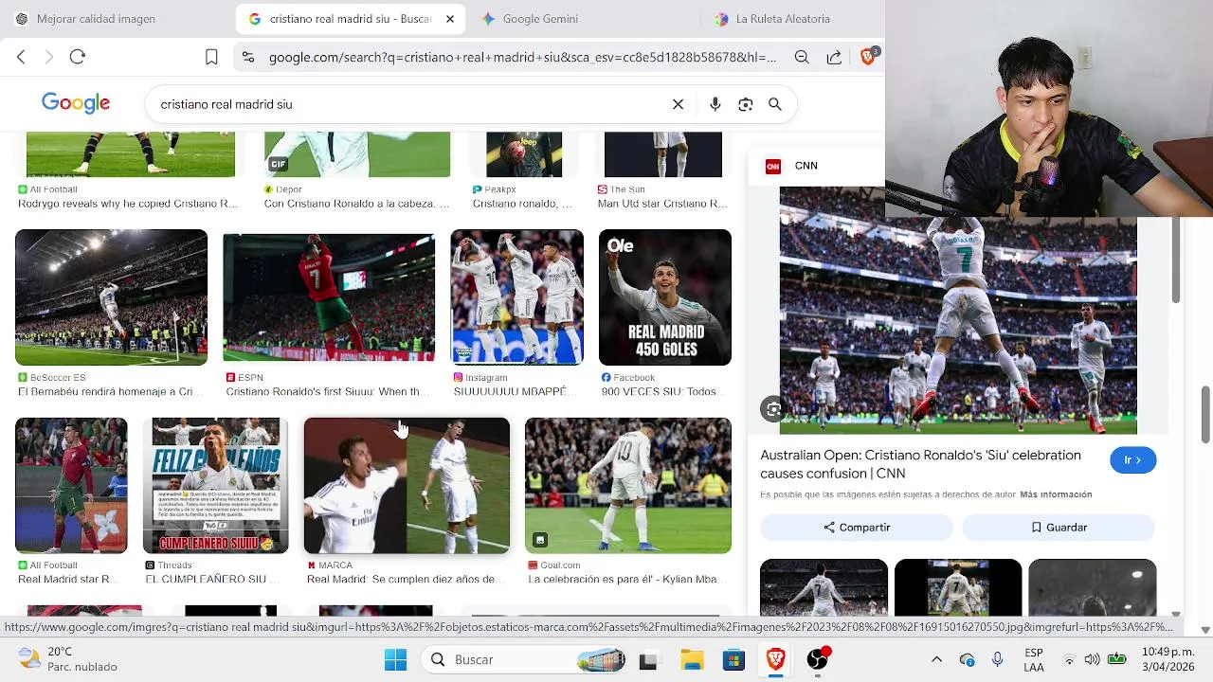
Task: Open the Windows Start menu
Action: 395,659
